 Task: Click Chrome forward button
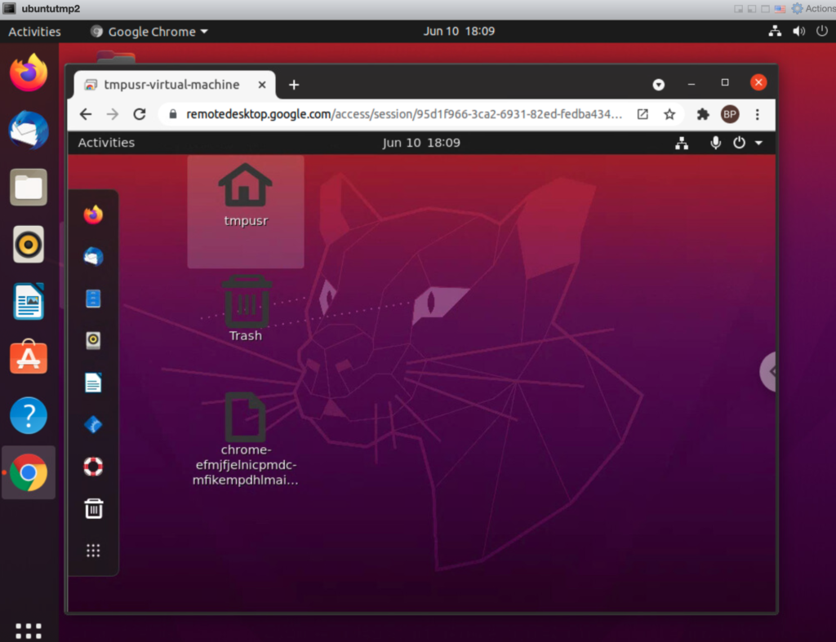point(112,114)
